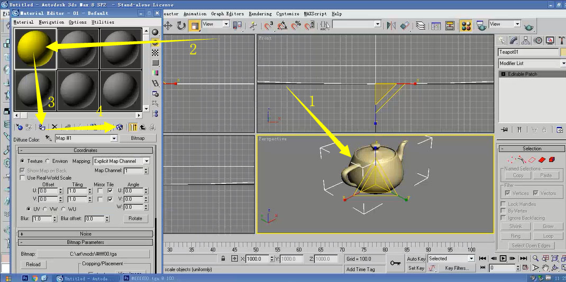The height and width of the screenshot is (282, 566).
Task: Toggle the Ignore Backfacing checkbox
Action: pyautogui.click(x=503, y=218)
